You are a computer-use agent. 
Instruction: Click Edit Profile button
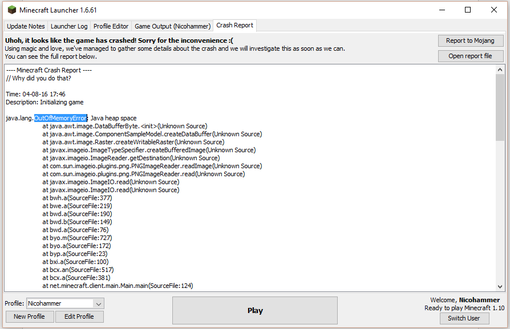click(x=79, y=316)
